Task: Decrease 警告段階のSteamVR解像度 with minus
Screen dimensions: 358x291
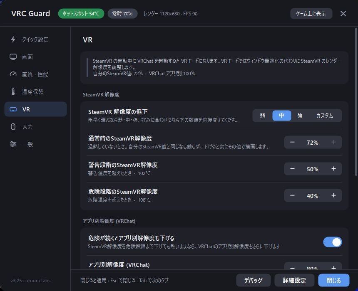Action: [x=292, y=169]
